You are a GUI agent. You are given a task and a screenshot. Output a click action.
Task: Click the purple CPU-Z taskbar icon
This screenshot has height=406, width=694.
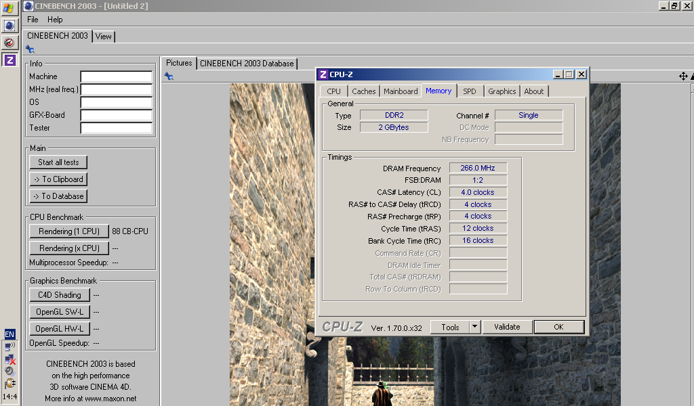point(9,60)
